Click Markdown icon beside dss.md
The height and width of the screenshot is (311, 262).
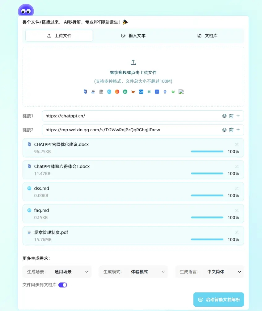point(29,188)
